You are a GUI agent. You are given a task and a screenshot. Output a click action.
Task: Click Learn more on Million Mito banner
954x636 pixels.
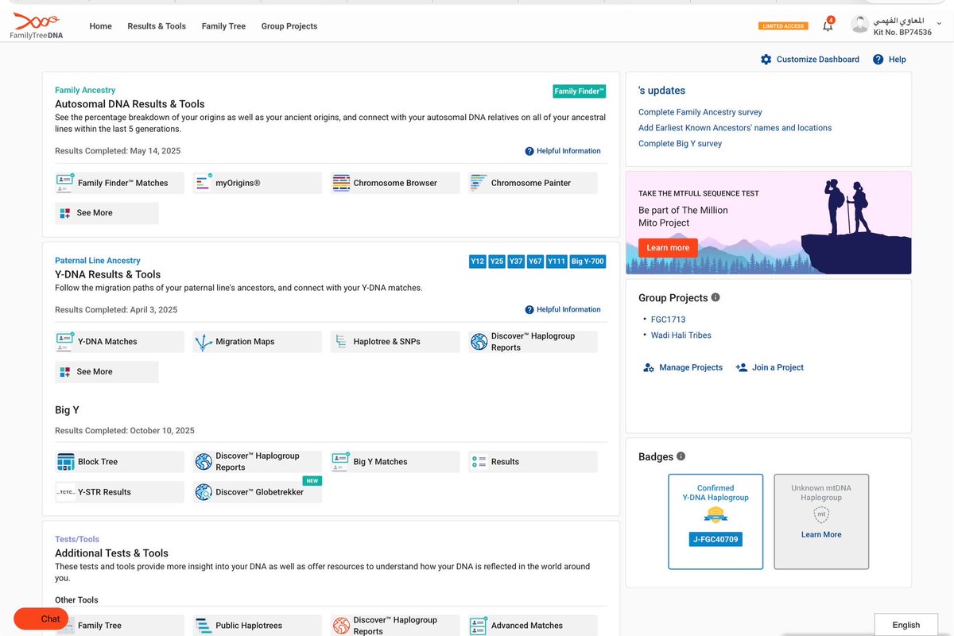point(668,248)
